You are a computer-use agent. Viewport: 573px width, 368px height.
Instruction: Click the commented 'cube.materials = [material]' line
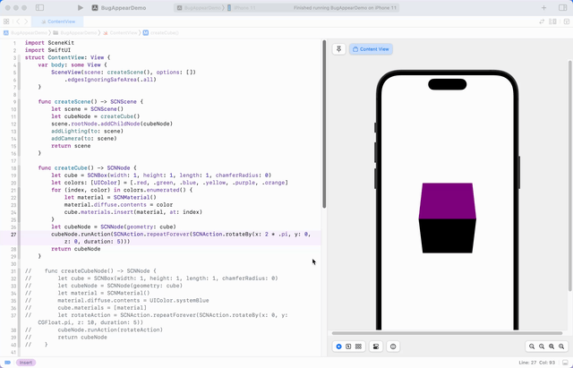click(x=86, y=308)
